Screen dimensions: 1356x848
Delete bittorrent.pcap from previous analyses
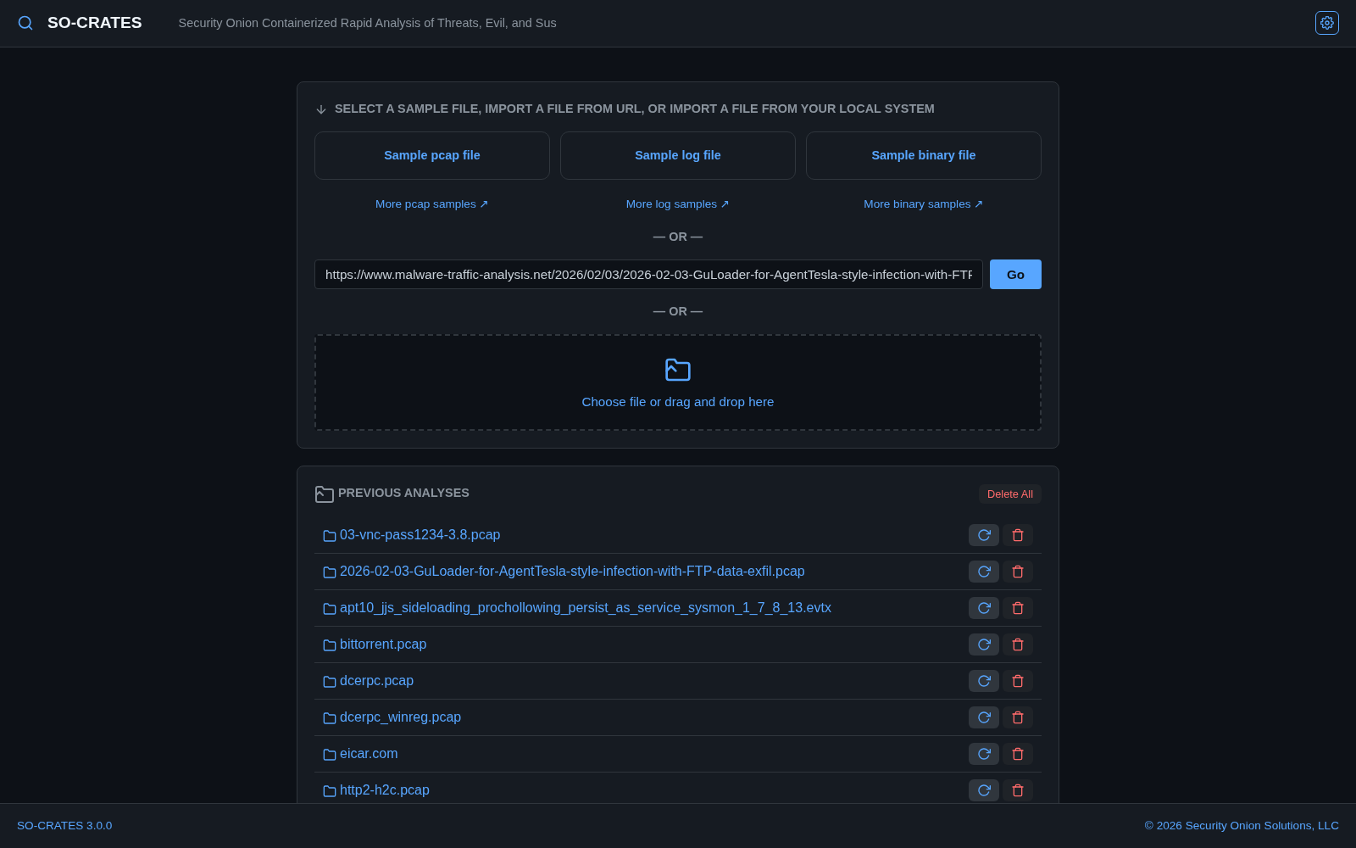point(1018,644)
